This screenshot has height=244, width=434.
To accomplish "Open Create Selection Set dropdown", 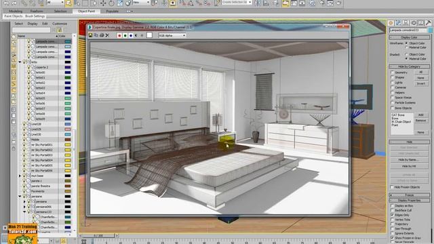I will [x=237, y=3].
